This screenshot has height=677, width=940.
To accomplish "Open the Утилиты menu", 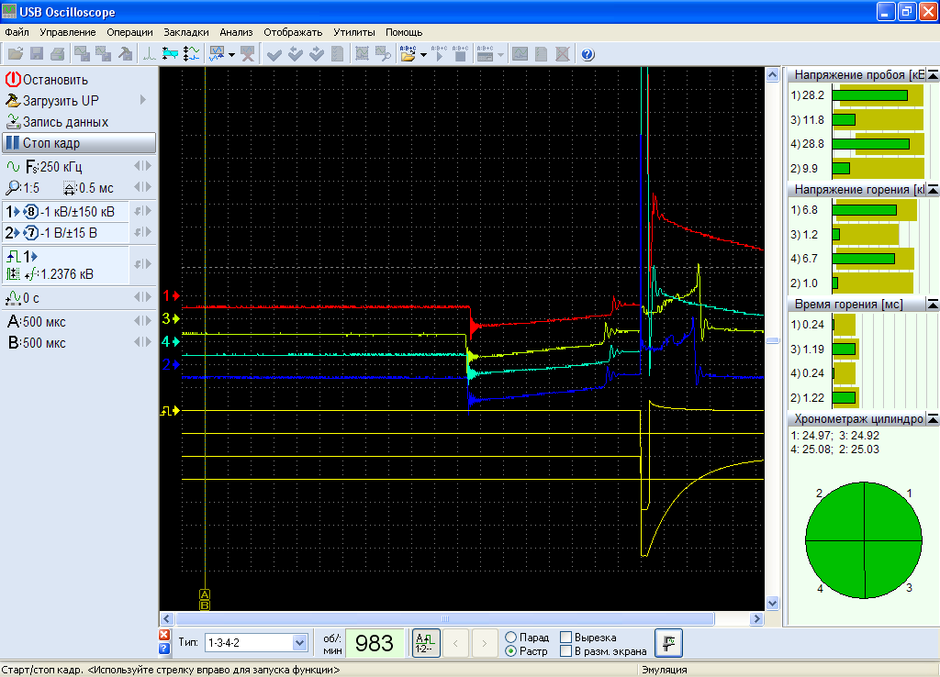I will click(x=353, y=32).
